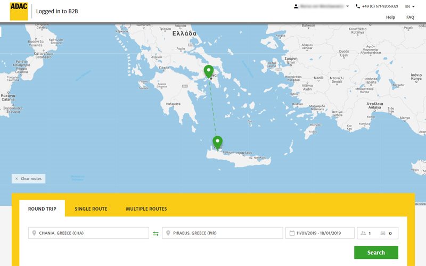The image size is (426, 266).
Task: Open the EN language dropdown
Action: tap(409, 6)
